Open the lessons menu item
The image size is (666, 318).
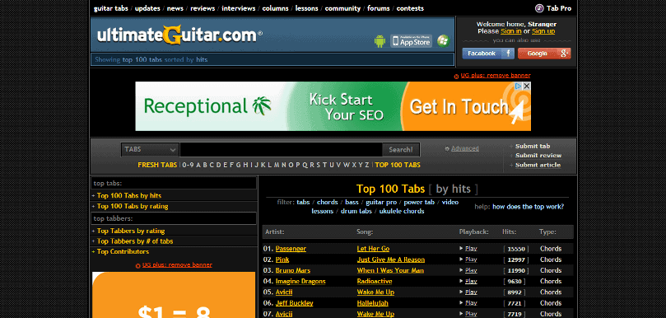307,8
